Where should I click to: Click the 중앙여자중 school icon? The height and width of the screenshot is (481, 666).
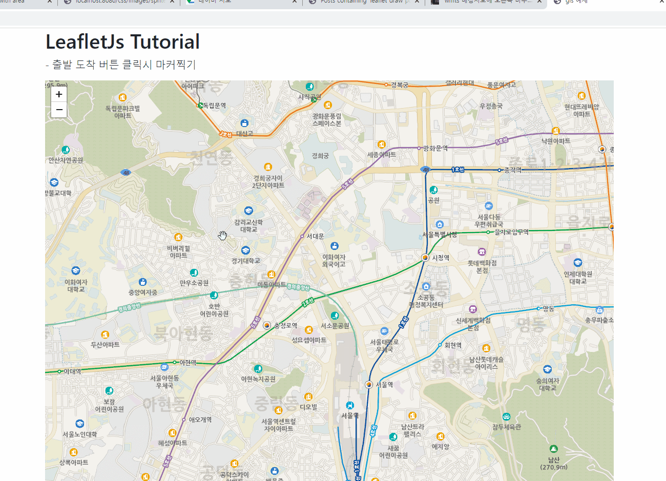(143, 282)
